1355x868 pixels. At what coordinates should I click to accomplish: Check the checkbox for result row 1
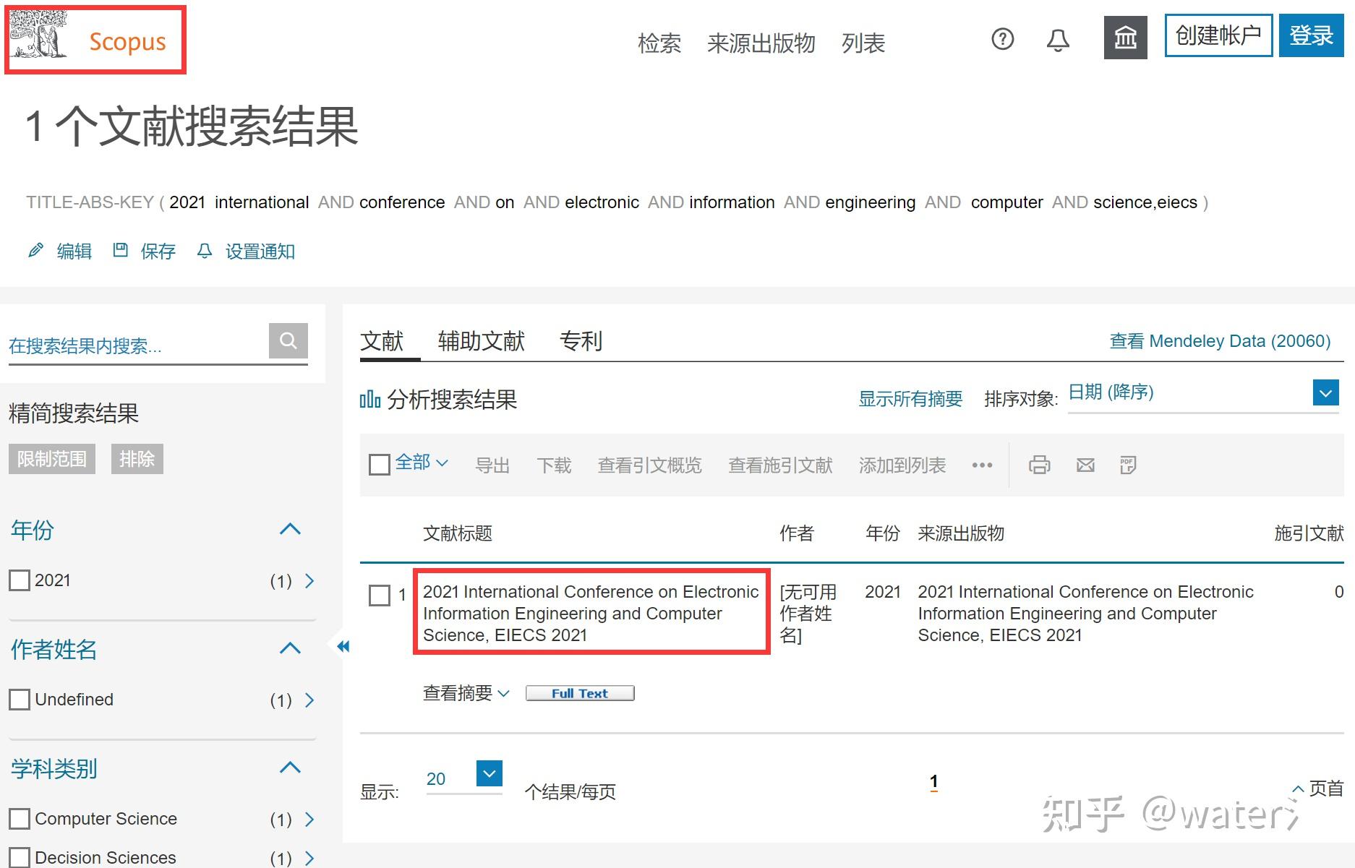coord(379,596)
